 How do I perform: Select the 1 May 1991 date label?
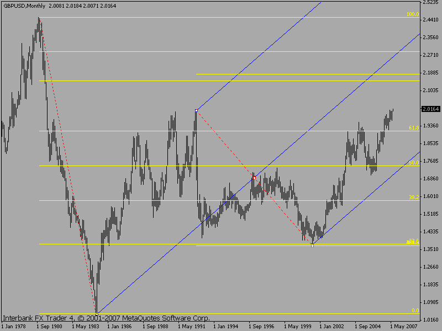190,326
